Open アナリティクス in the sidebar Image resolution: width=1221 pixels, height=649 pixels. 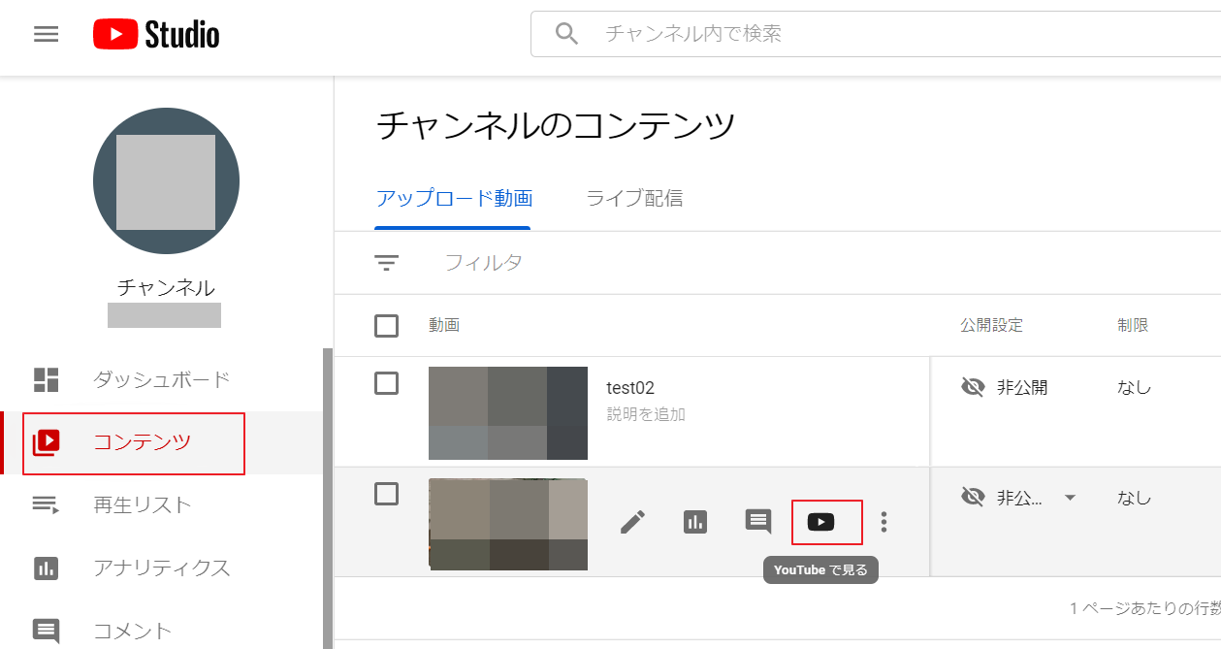point(162,568)
